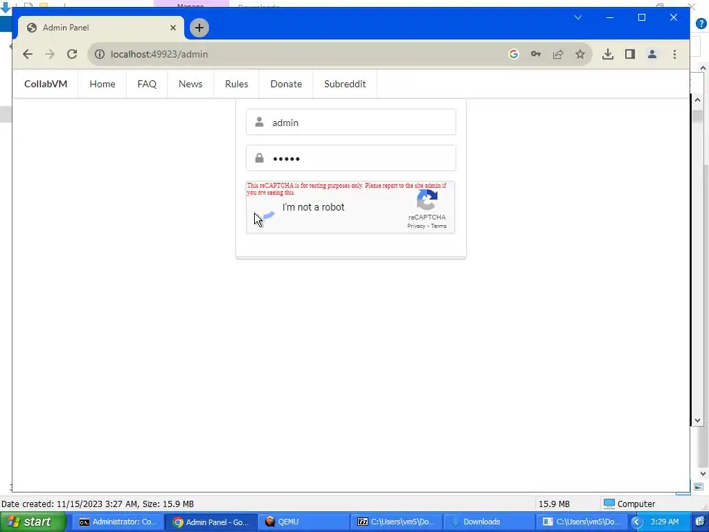Viewport: 709px width, 532px height.
Task: Bookmark this tab with star icon
Action: click(x=580, y=54)
